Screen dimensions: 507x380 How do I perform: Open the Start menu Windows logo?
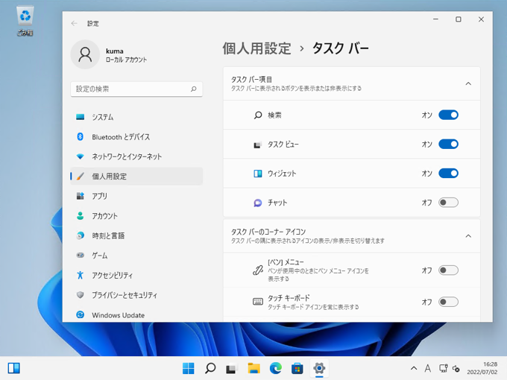189,368
